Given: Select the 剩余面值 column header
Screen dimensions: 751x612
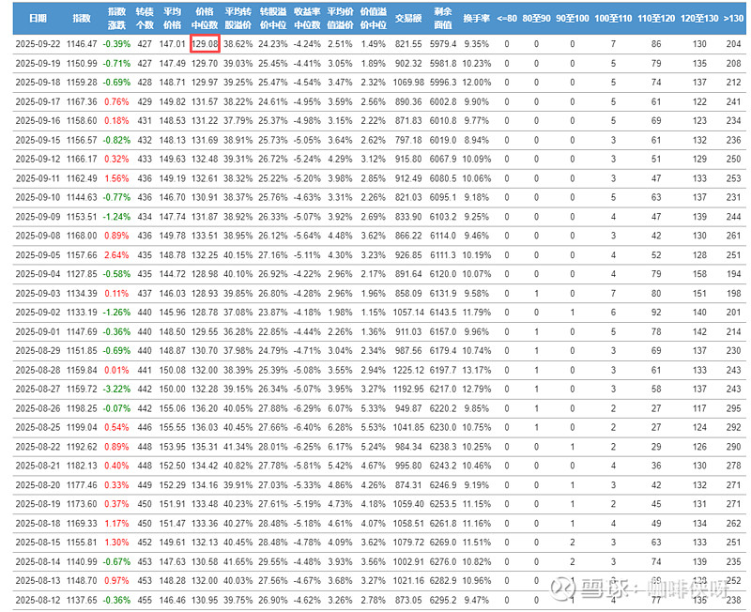Looking at the screenshot, I should [443, 19].
